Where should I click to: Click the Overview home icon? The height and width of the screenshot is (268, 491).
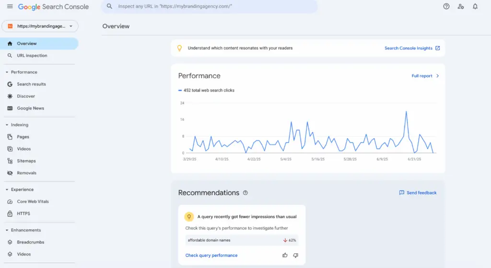[10, 44]
